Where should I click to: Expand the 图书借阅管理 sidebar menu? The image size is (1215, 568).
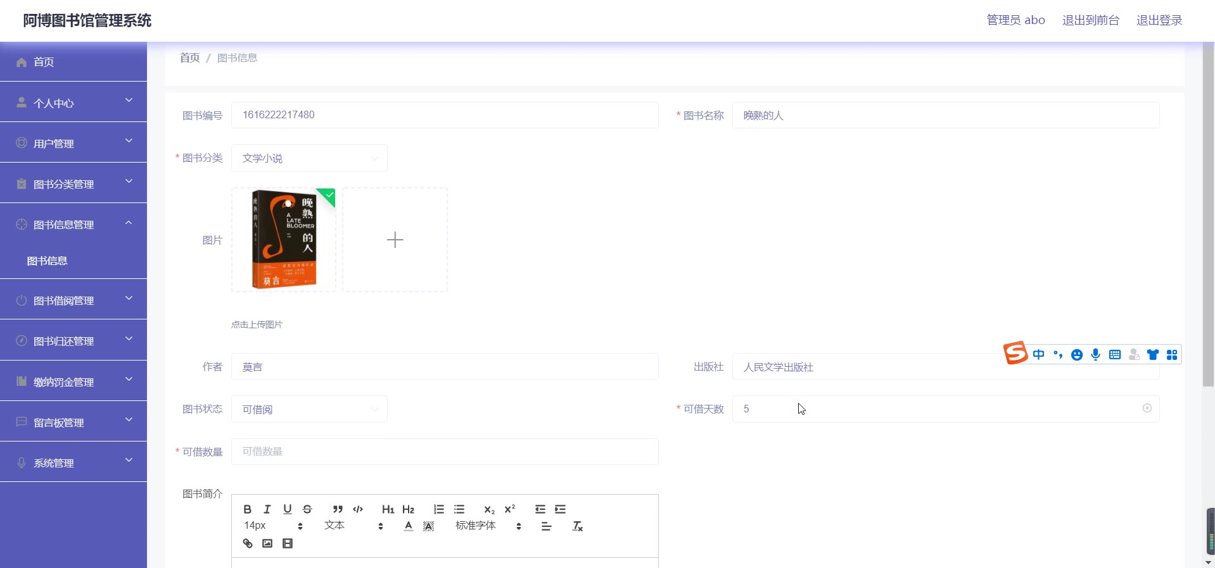click(73, 299)
